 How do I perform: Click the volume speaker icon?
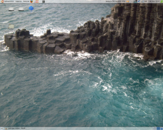pos(142,1)
